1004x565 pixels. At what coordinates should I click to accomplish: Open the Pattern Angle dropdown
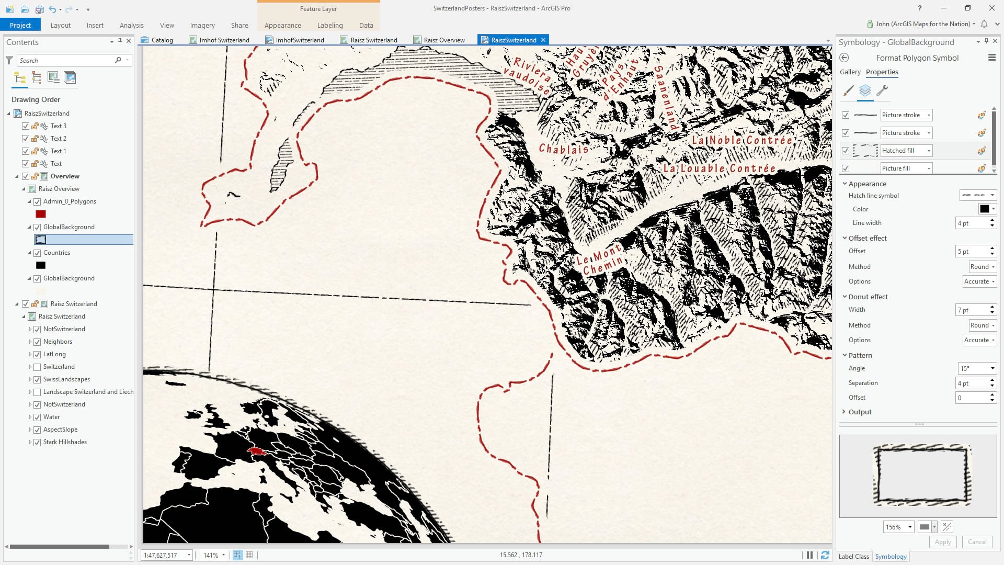[x=992, y=368]
